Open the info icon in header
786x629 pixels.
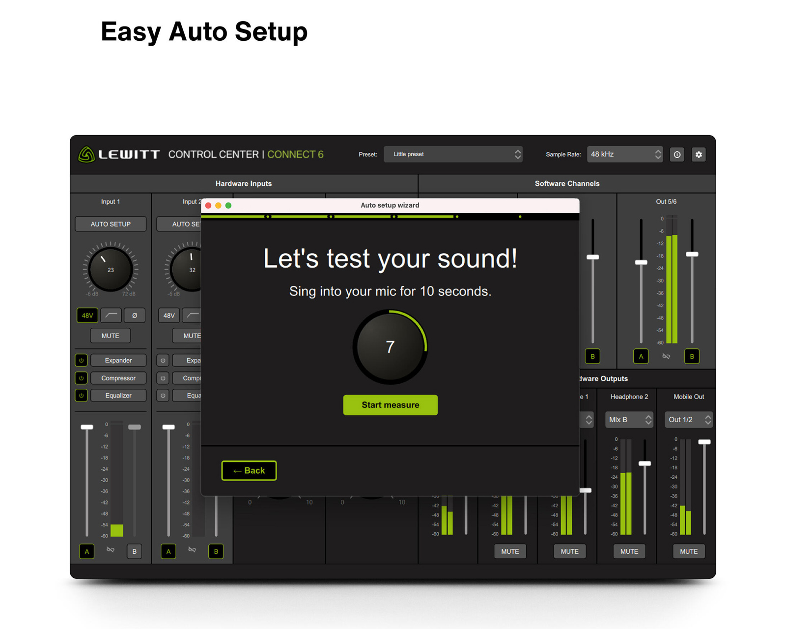coord(677,154)
